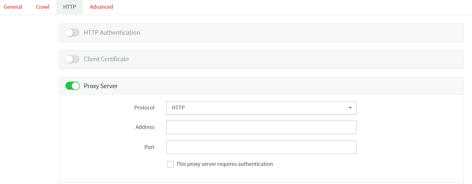Select the HTTP tab

70,7
